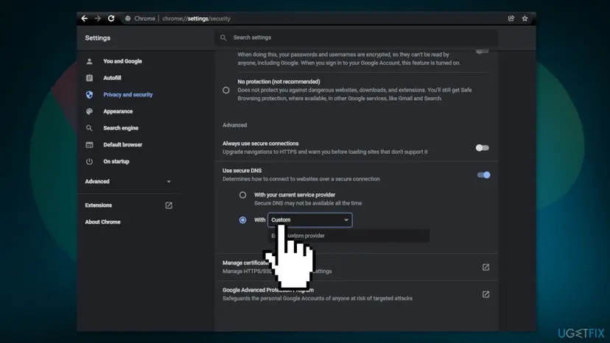Click the search magnifier icon in settings

click(223, 38)
